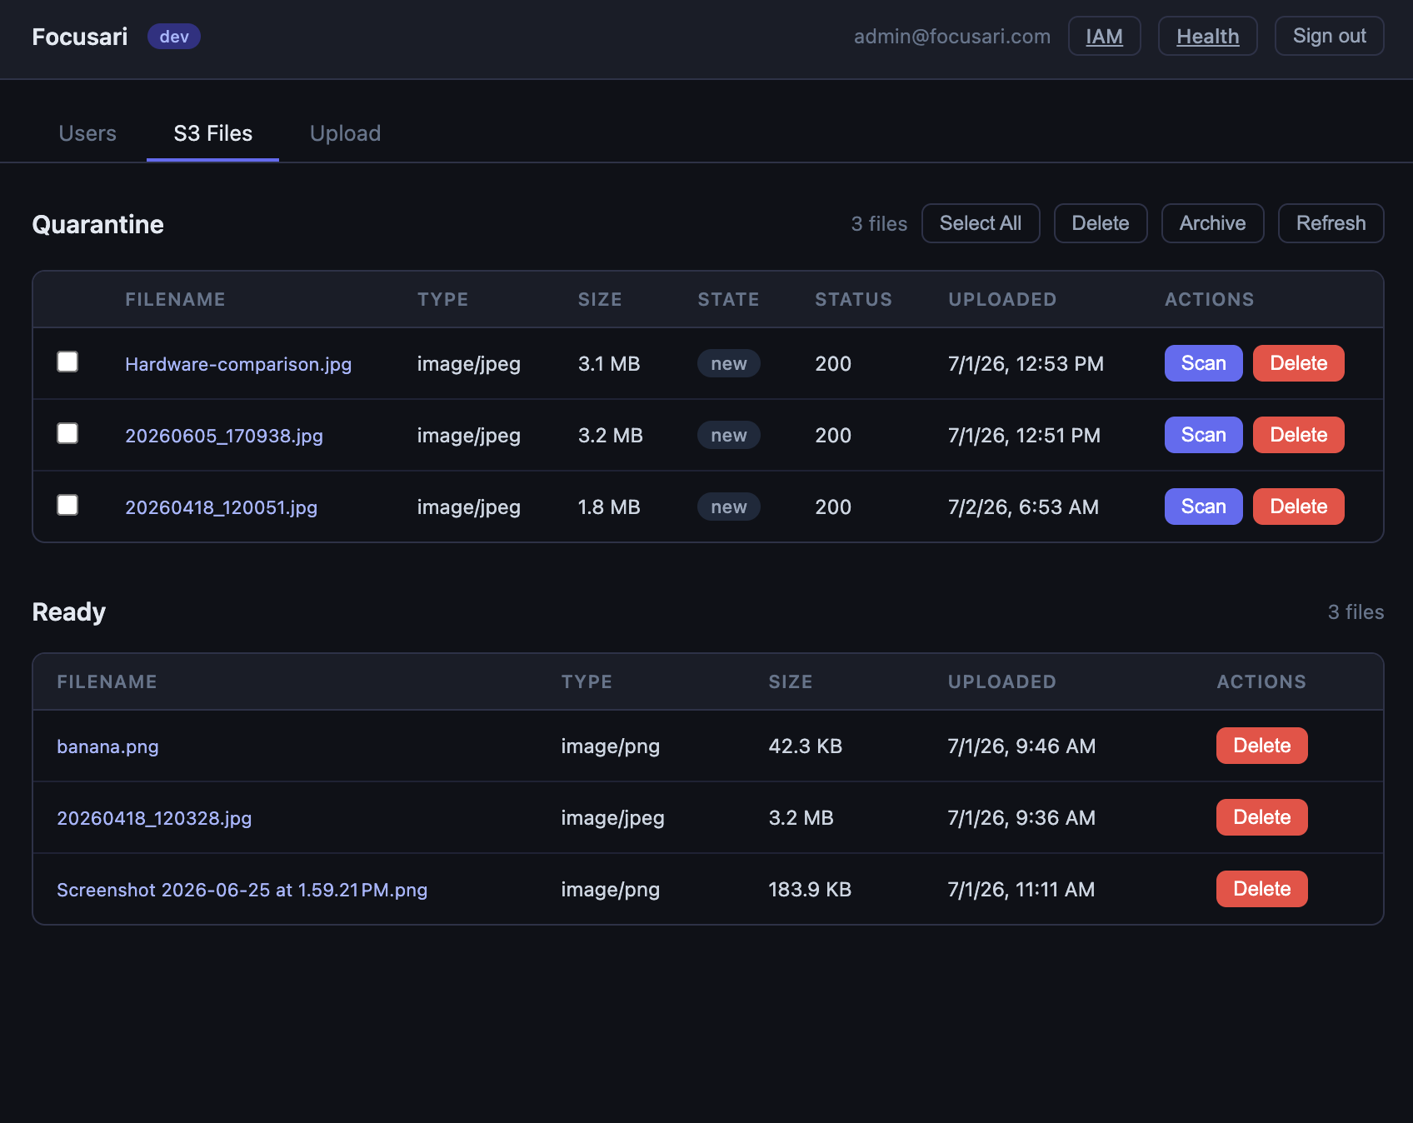Click the 'new' state badge for 20260605_170938.jpg
This screenshot has height=1123, width=1413.
728,435
